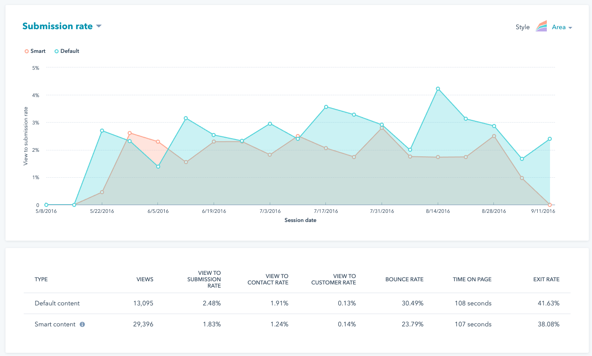Sort by View to Submission Rate header
The height and width of the screenshot is (356, 592).
[204, 279]
